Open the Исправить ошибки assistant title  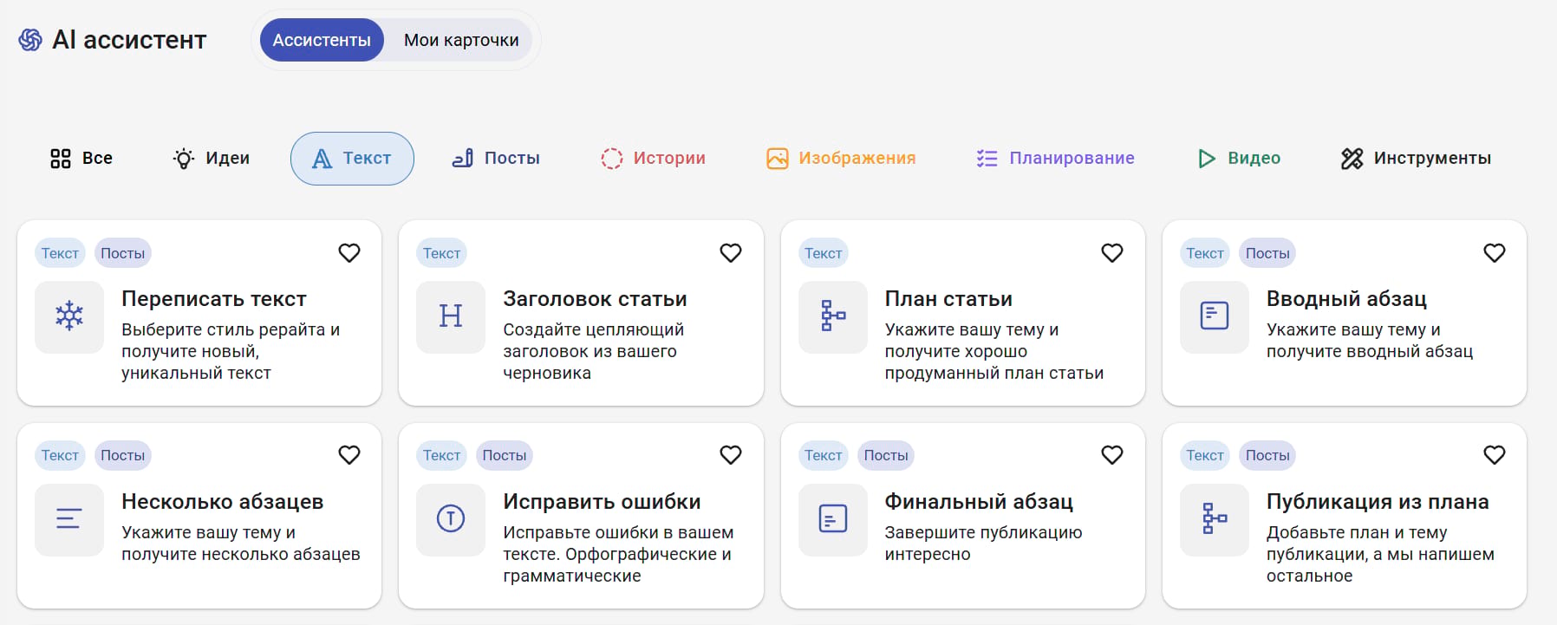pyautogui.click(x=602, y=502)
